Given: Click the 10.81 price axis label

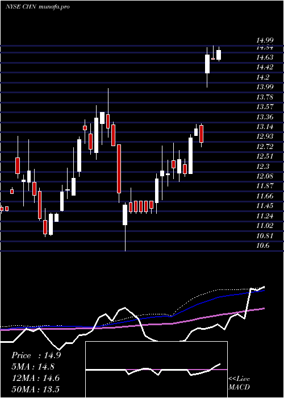Looking at the screenshot, I should [265, 235].
